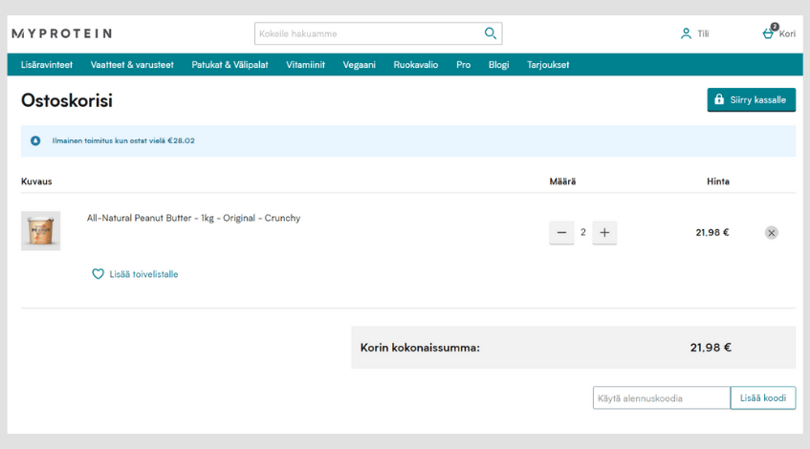Viewport: 810px width, 449px height.
Task: Open Patukat & Välipalat menu
Action: pyautogui.click(x=230, y=65)
